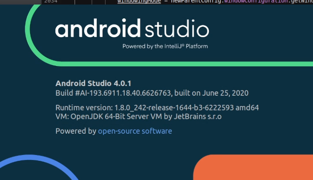Select the Android Studio 4.0.1 version text
The image size is (313, 180).
93,83
